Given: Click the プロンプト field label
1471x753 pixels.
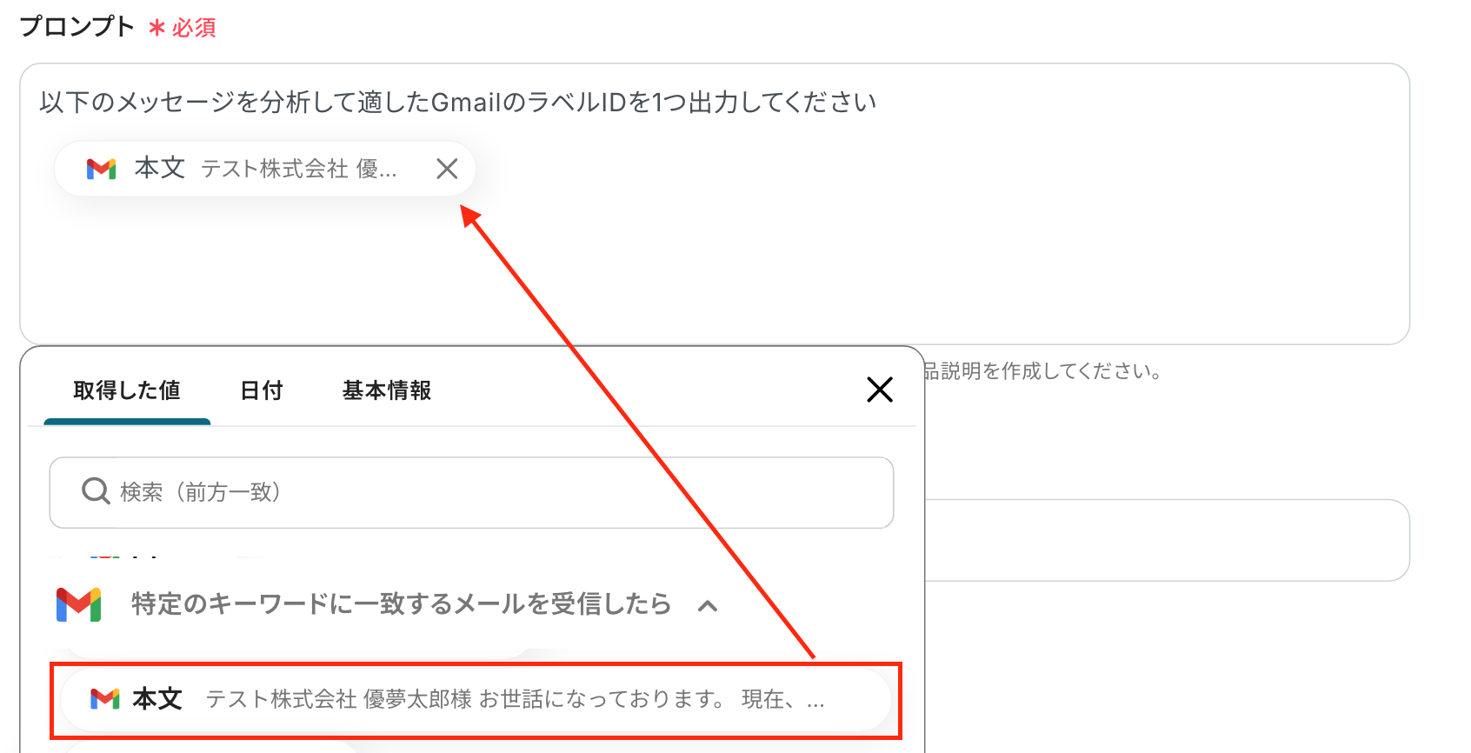Looking at the screenshot, I should click(77, 27).
